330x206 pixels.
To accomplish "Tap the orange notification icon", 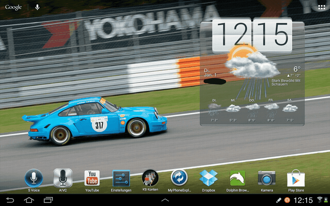I will [287, 200].
